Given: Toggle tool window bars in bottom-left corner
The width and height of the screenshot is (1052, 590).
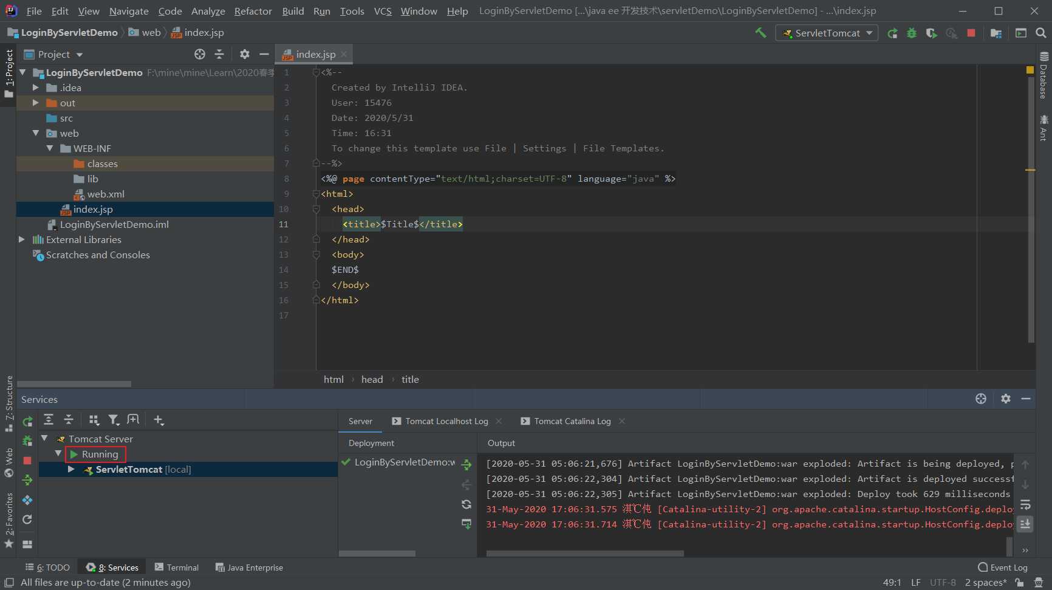Looking at the screenshot, I should pyautogui.click(x=9, y=582).
